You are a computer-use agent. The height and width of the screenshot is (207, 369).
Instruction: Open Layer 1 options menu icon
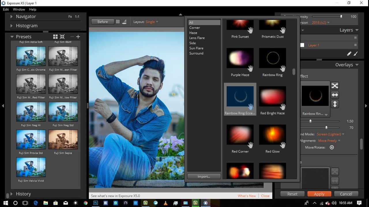[x=355, y=45]
